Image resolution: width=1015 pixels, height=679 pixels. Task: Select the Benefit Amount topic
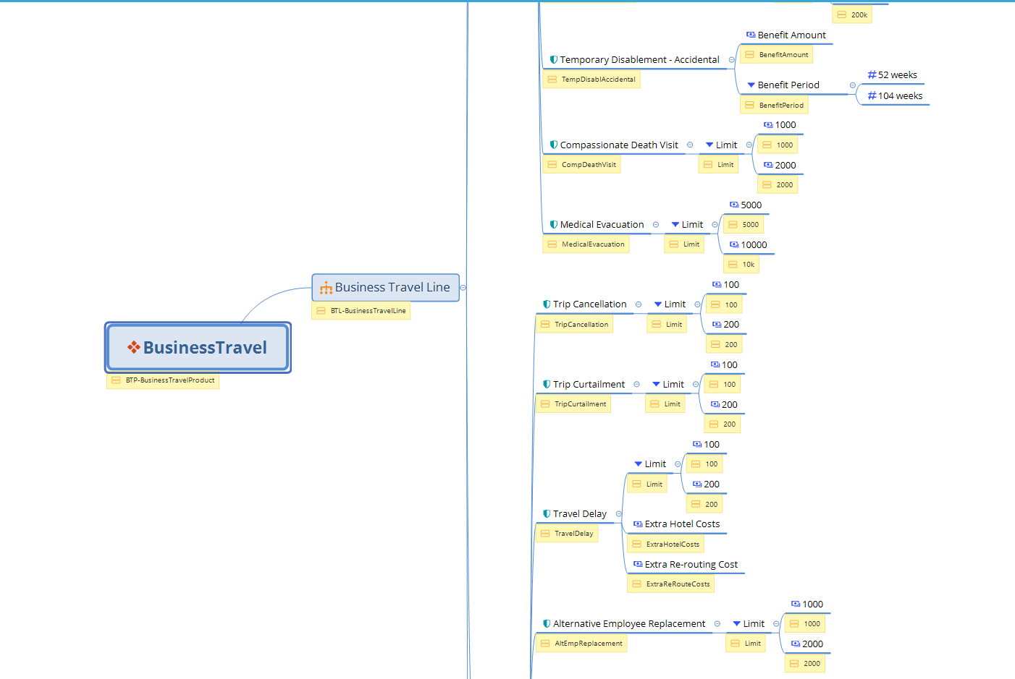[x=791, y=35]
